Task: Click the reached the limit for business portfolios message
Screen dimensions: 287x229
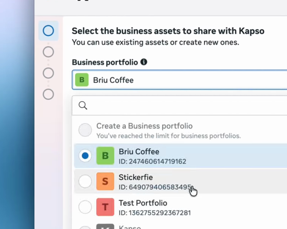Action: pyautogui.click(x=168, y=136)
